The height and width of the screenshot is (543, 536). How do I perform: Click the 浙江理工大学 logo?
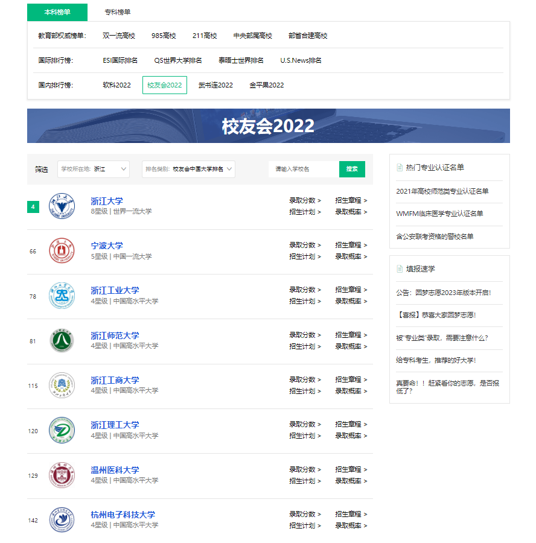pyautogui.click(x=62, y=430)
